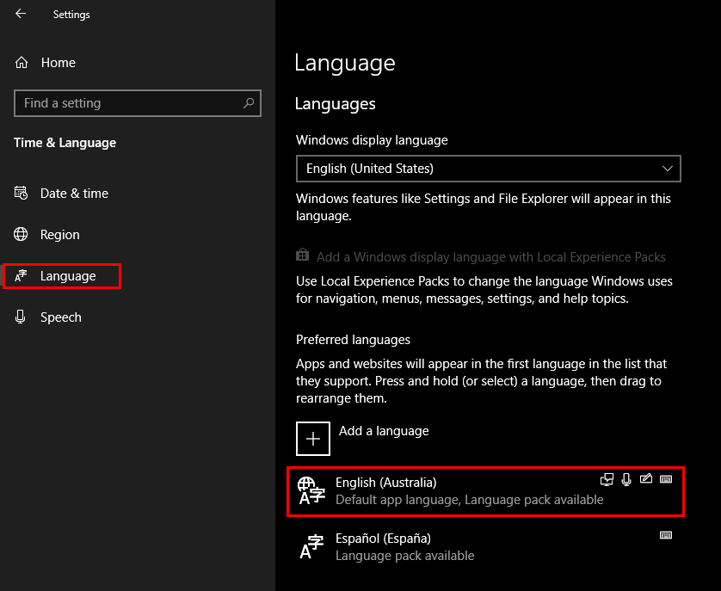Click the Region globe icon
Screen dimensions: 721x591
tap(21, 234)
